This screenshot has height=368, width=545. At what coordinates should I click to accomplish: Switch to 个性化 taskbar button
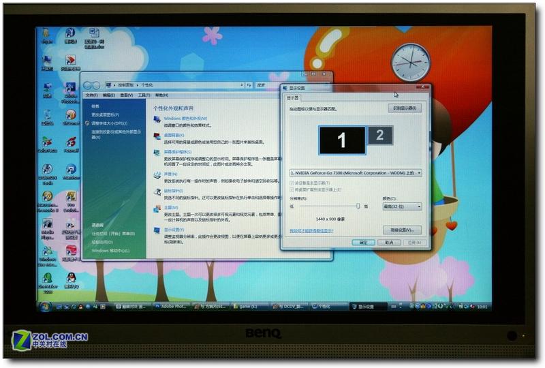[328, 307]
